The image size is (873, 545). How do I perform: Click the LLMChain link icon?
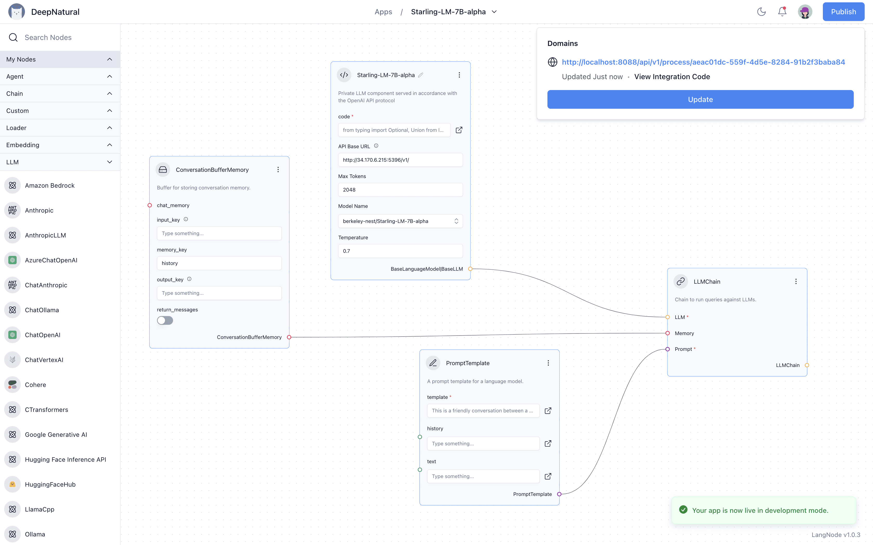click(681, 282)
